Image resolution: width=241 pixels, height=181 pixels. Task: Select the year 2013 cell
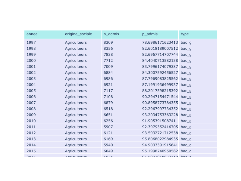pyautogui.click(x=31, y=139)
